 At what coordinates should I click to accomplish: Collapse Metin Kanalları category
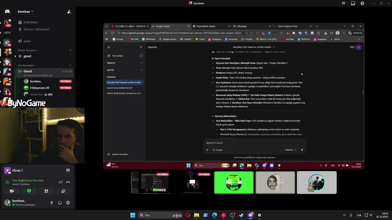pyautogui.click(x=29, y=50)
